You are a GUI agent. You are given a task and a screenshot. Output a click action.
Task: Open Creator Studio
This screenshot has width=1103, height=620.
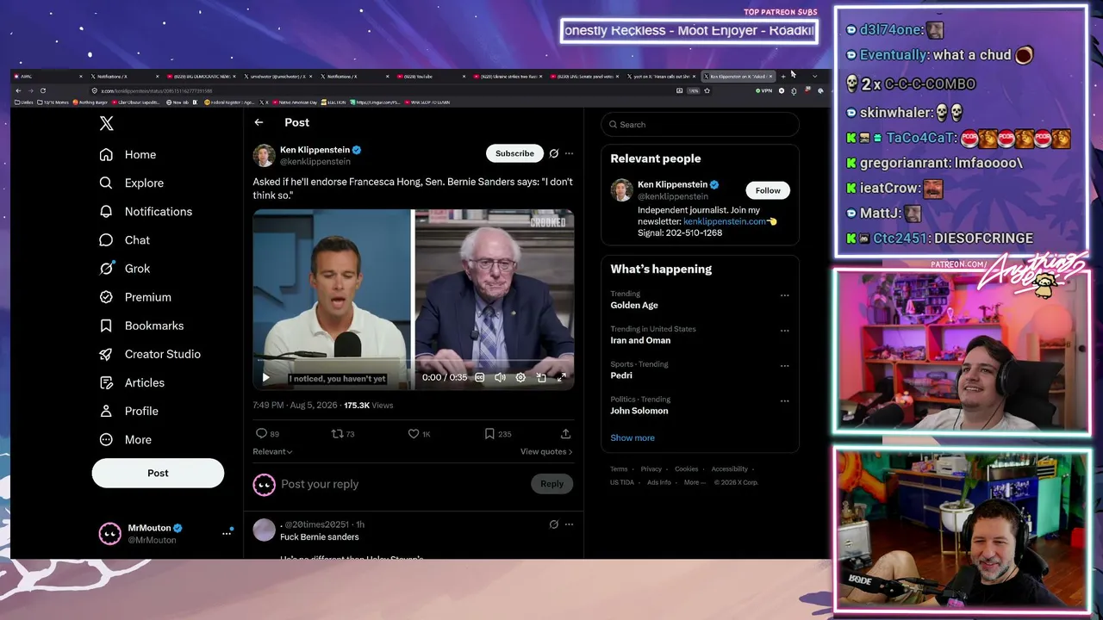tap(149, 354)
